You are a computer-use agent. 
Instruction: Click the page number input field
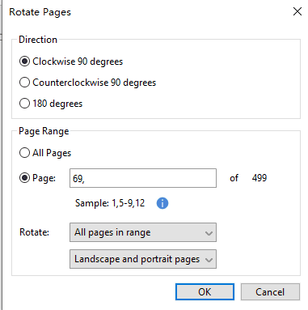tap(143, 178)
